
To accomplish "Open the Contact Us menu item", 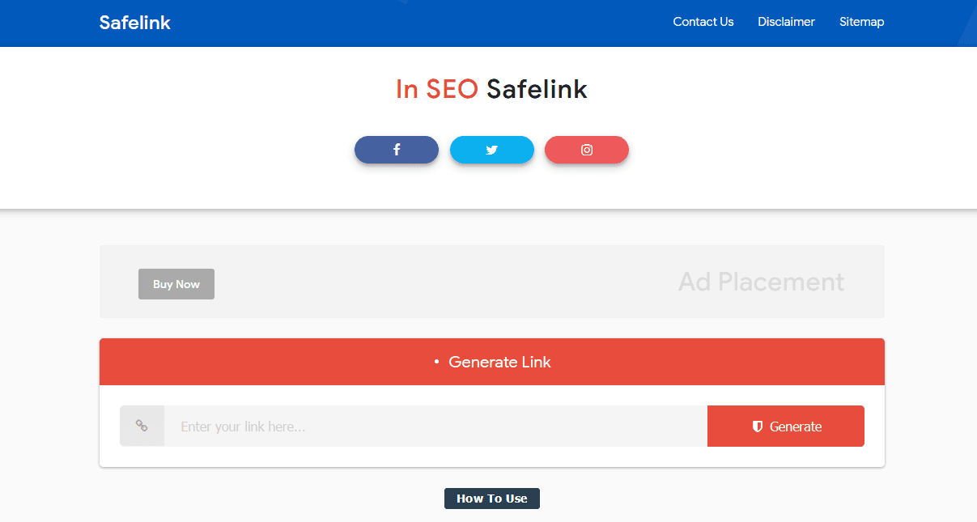I will coord(703,22).
